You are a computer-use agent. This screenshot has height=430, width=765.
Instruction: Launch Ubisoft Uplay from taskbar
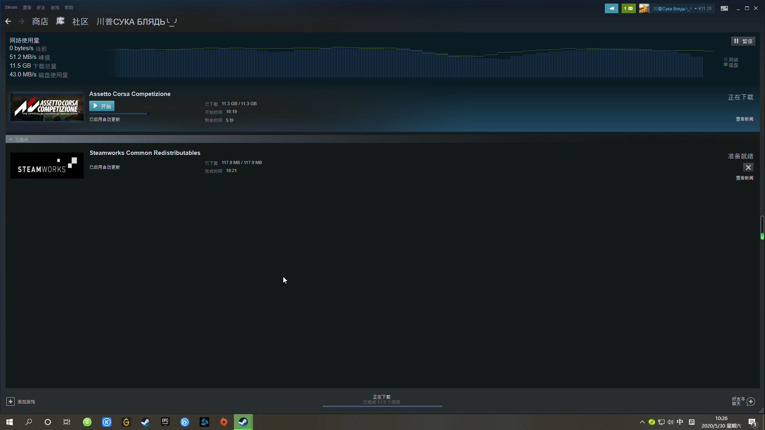click(x=185, y=422)
